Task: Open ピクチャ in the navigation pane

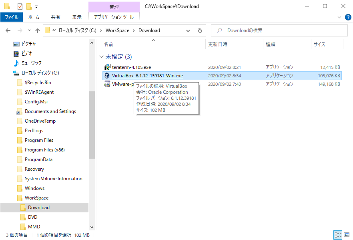Action: pyautogui.click(x=28, y=44)
